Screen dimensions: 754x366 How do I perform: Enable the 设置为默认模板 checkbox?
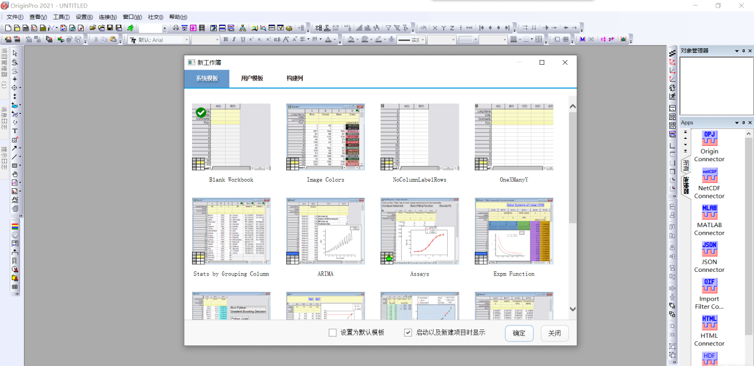coord(333,332)
